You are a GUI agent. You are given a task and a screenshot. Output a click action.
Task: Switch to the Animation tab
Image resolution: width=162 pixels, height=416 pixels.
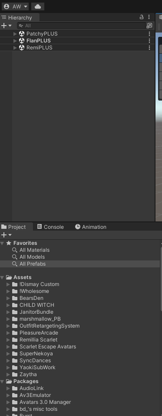click(90, 227)
